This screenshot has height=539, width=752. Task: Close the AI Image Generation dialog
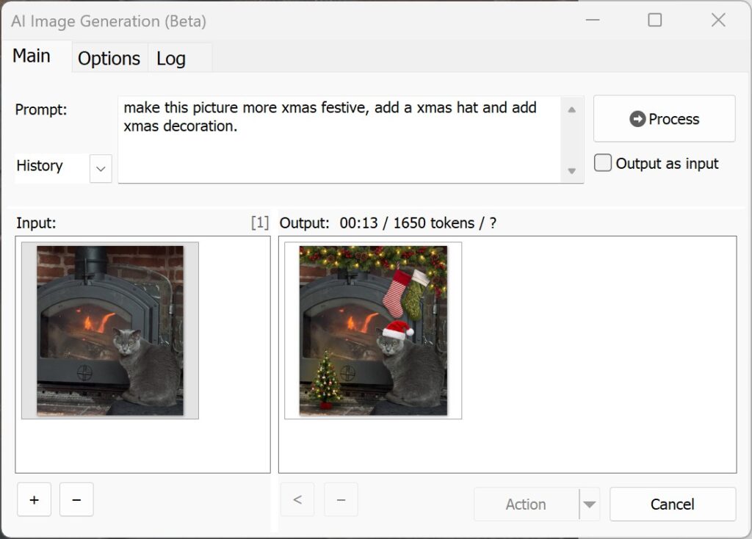[x=718, y=21]
